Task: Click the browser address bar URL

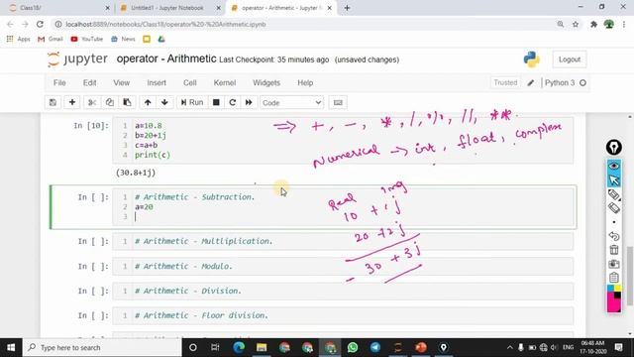Action: (x=165, y=24)
